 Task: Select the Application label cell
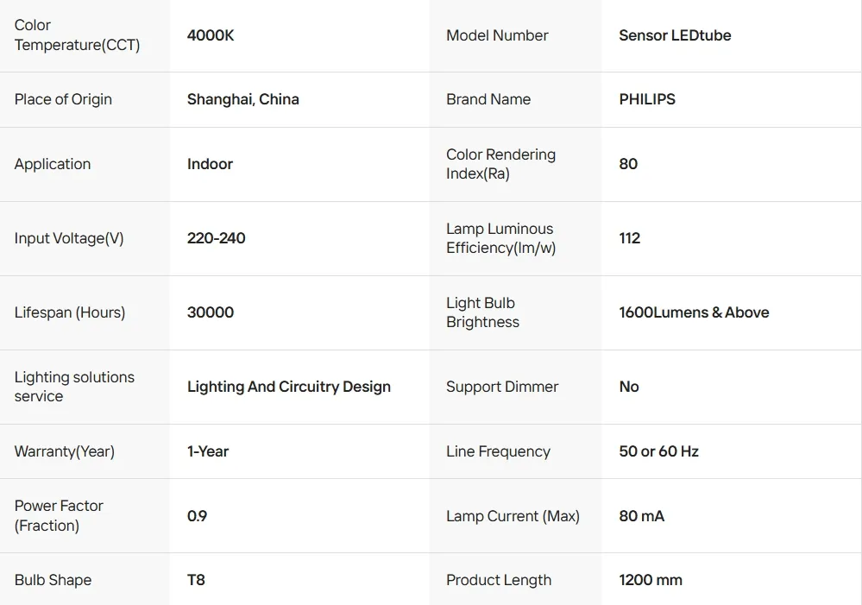(x=53, y=164)
